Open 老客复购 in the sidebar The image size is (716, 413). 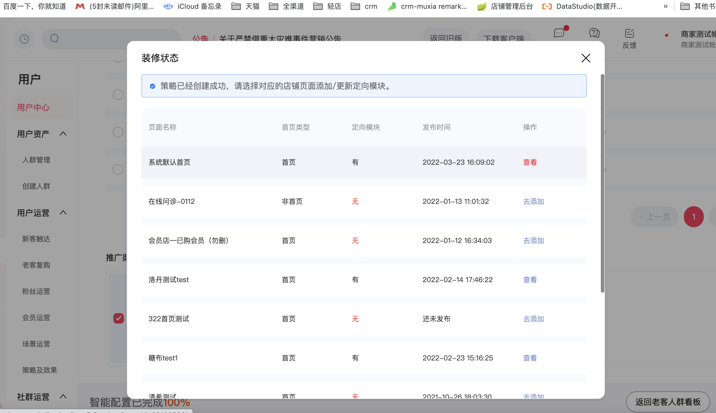[x=36, y=265]
